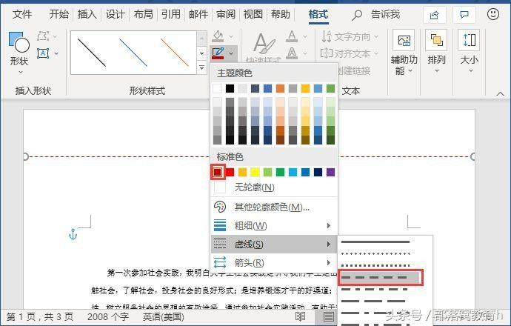The image size is (511, 326).
Task: Switch to the Layout (布局) tab
Action: point(143,14)
